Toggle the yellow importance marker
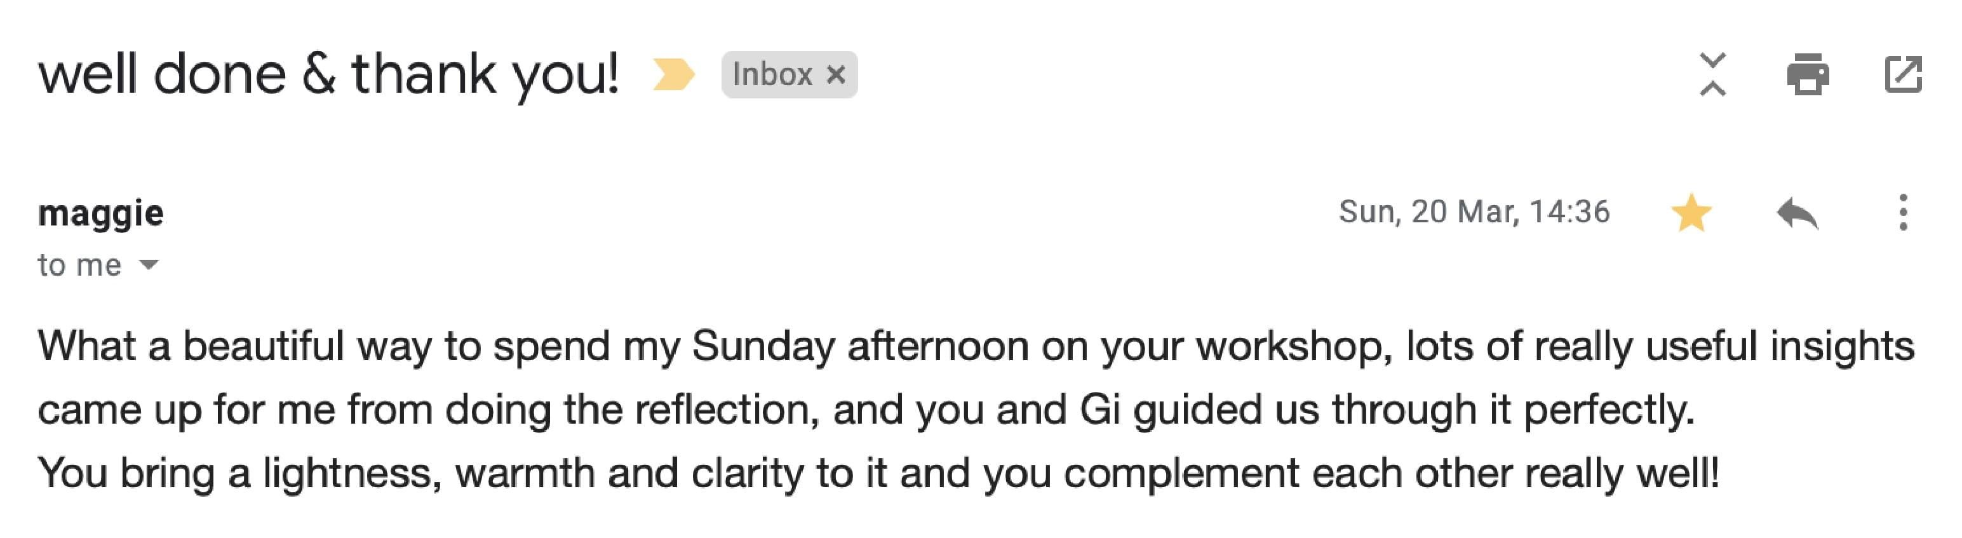Image resolution: width=1962 pixels, height=538 pixels. (x=673, y=75)
